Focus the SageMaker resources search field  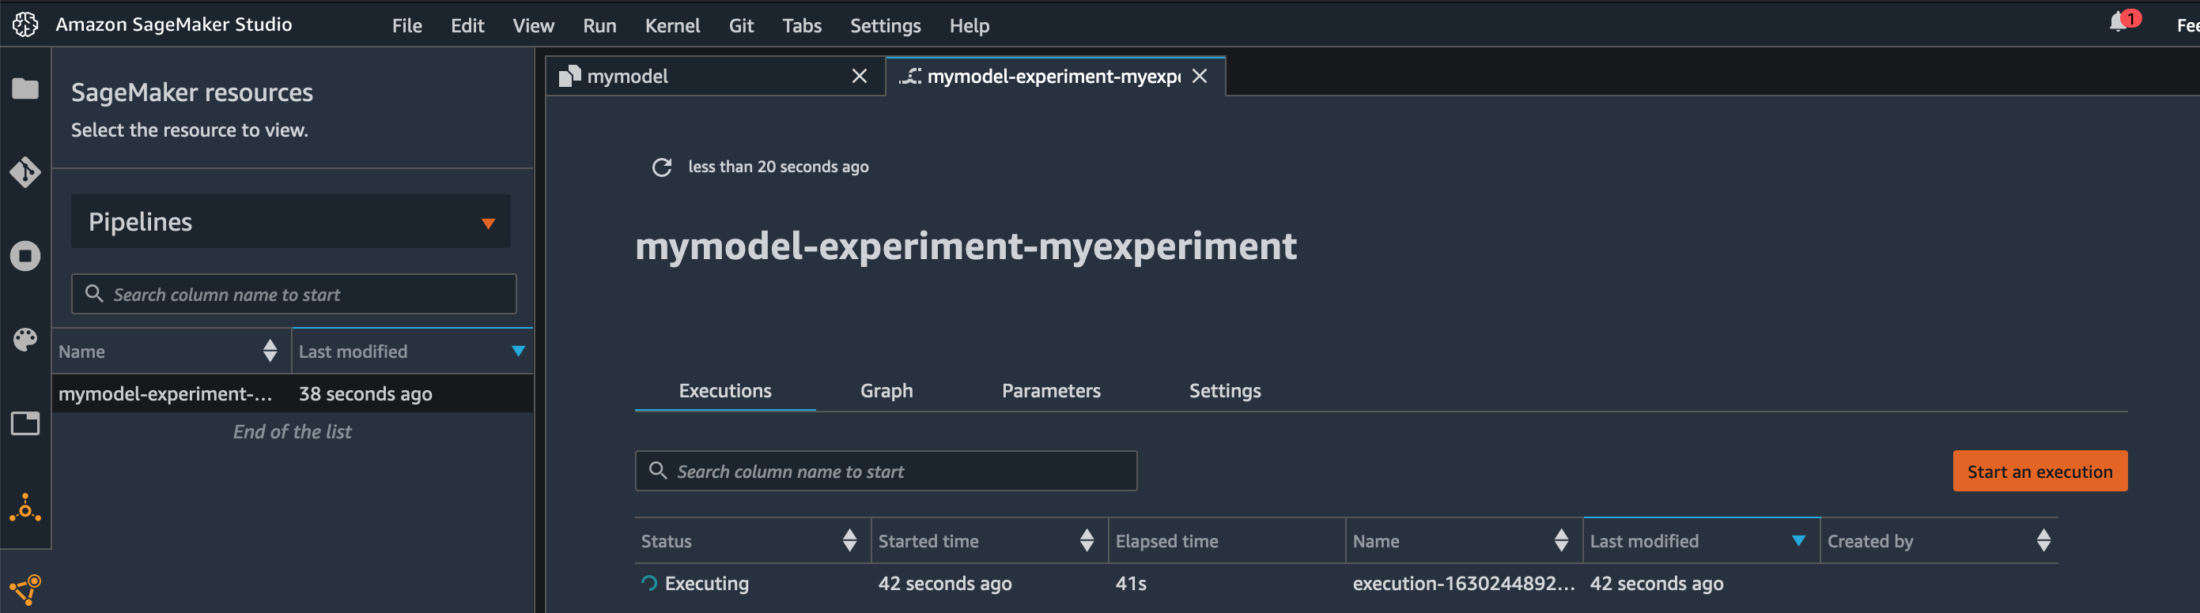pos(294,294)
